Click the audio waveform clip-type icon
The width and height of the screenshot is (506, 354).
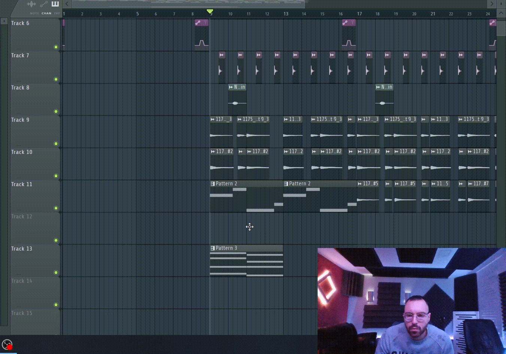point(31,4)
